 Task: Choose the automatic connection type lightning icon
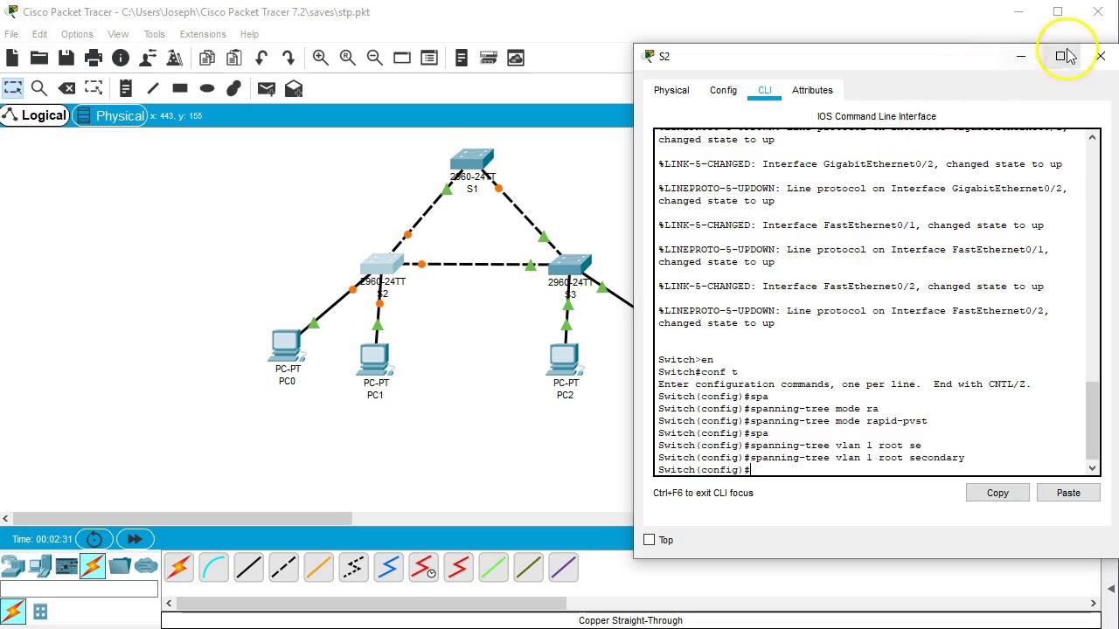(x=178, y=568)
